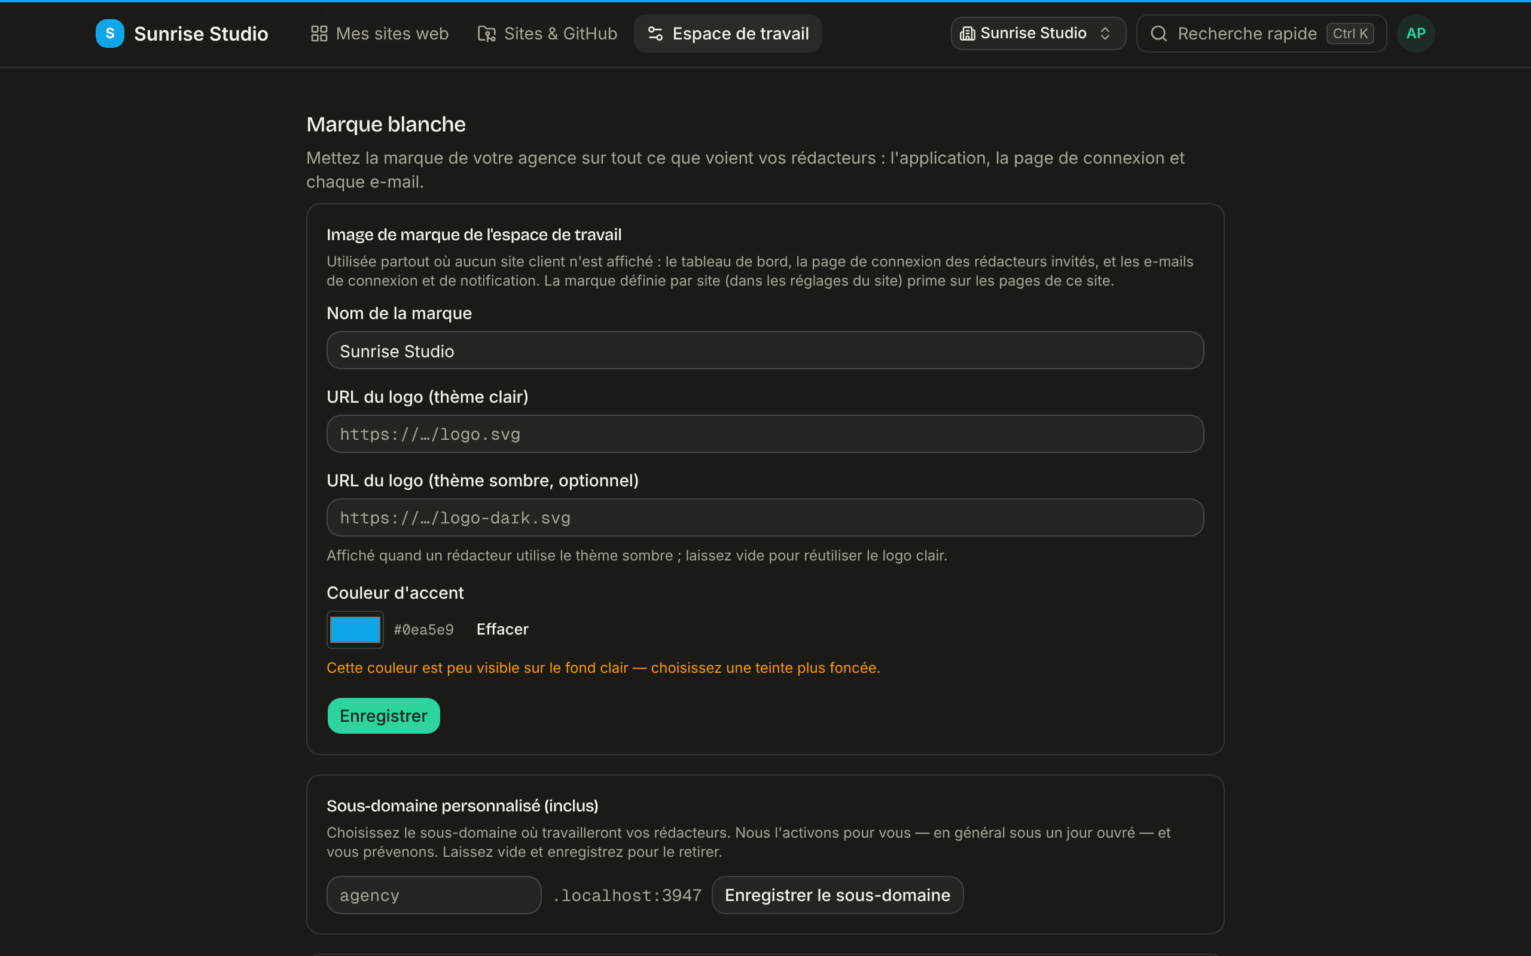
Task: Click the magnifier icon in Recherche rapide
Action: (x=1158, y=33)
